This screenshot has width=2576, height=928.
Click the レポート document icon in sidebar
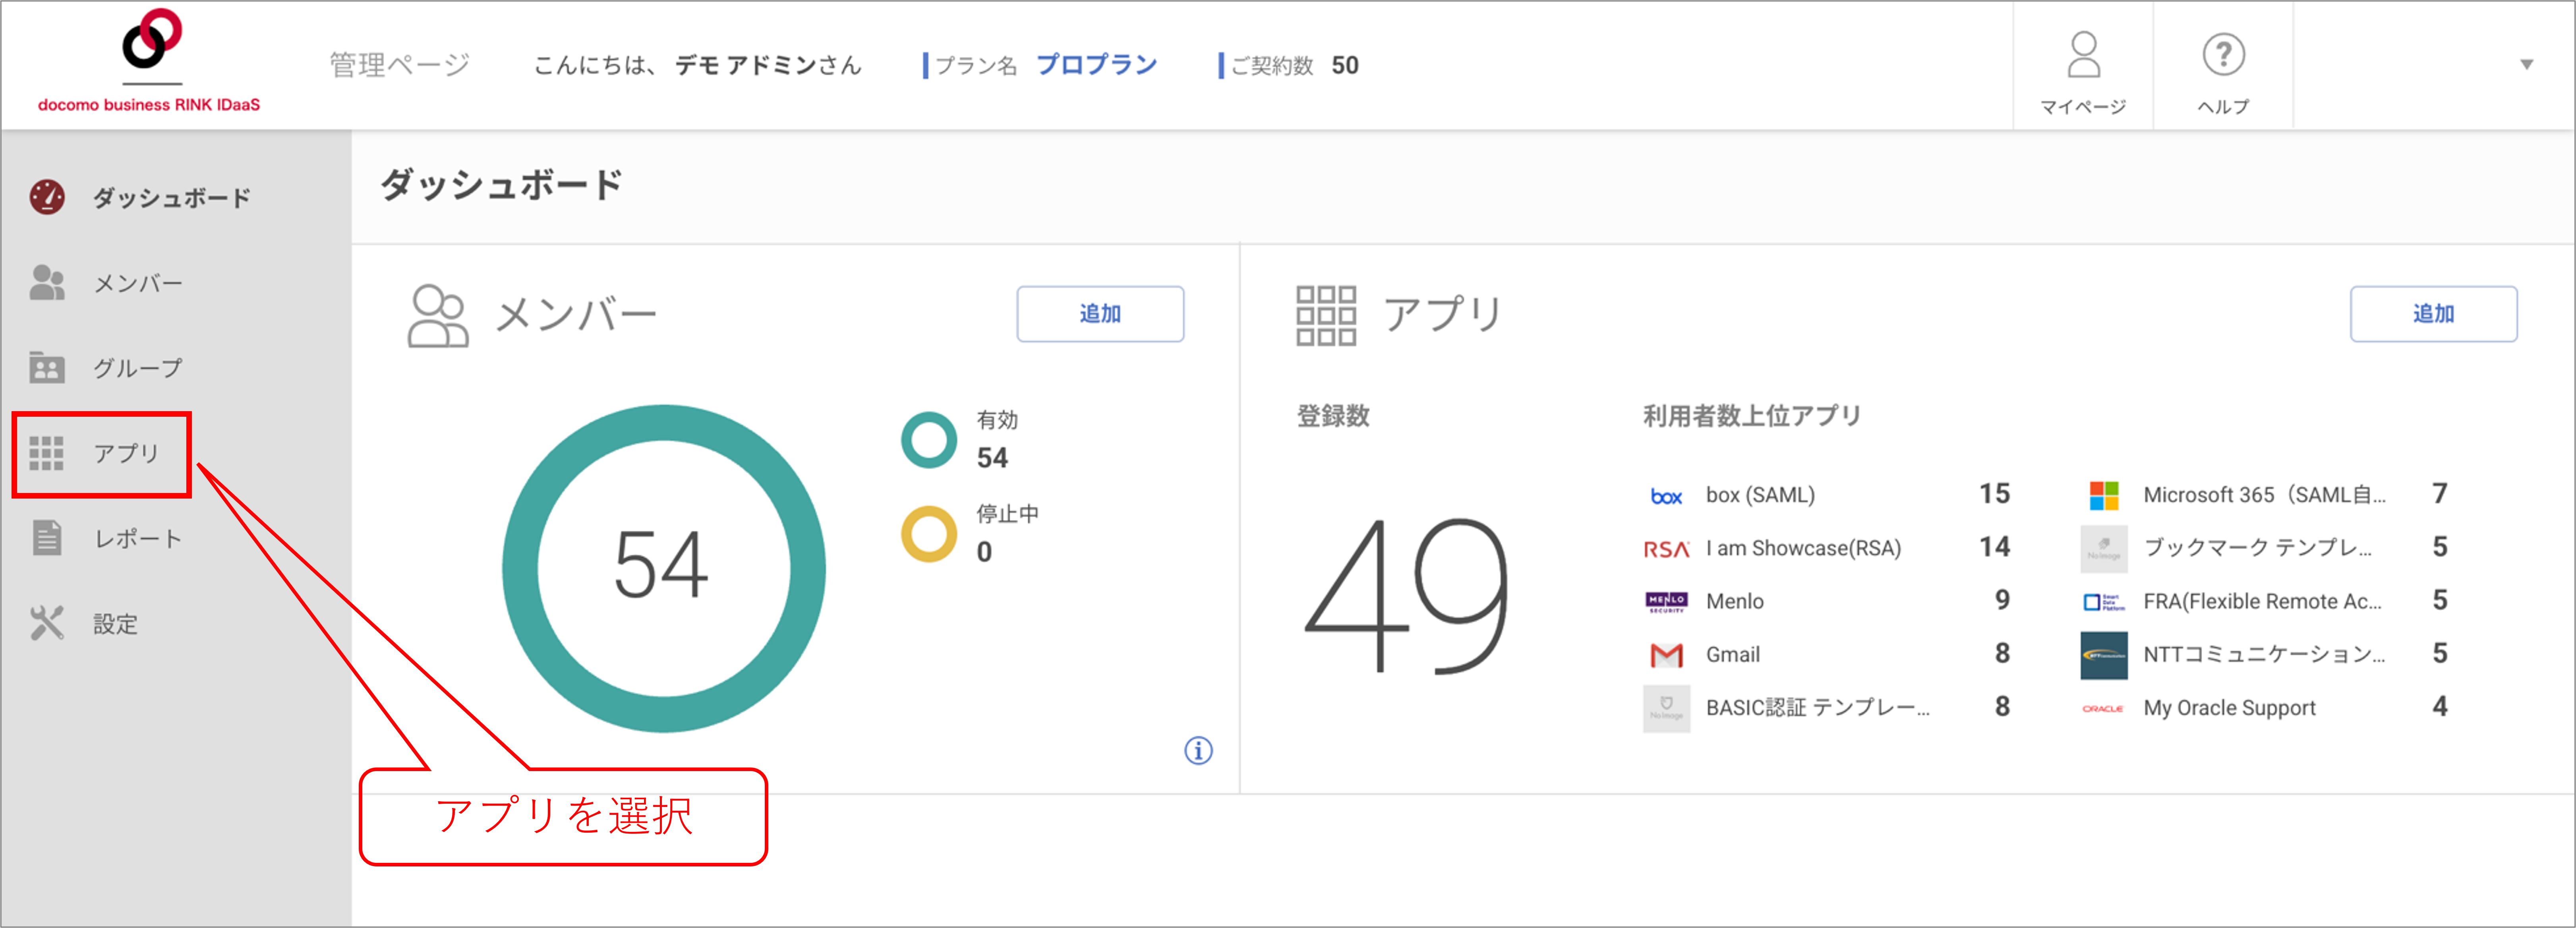(x=47, y=538)
